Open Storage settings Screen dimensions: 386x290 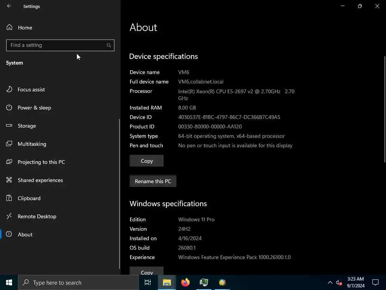coord(60,126)
